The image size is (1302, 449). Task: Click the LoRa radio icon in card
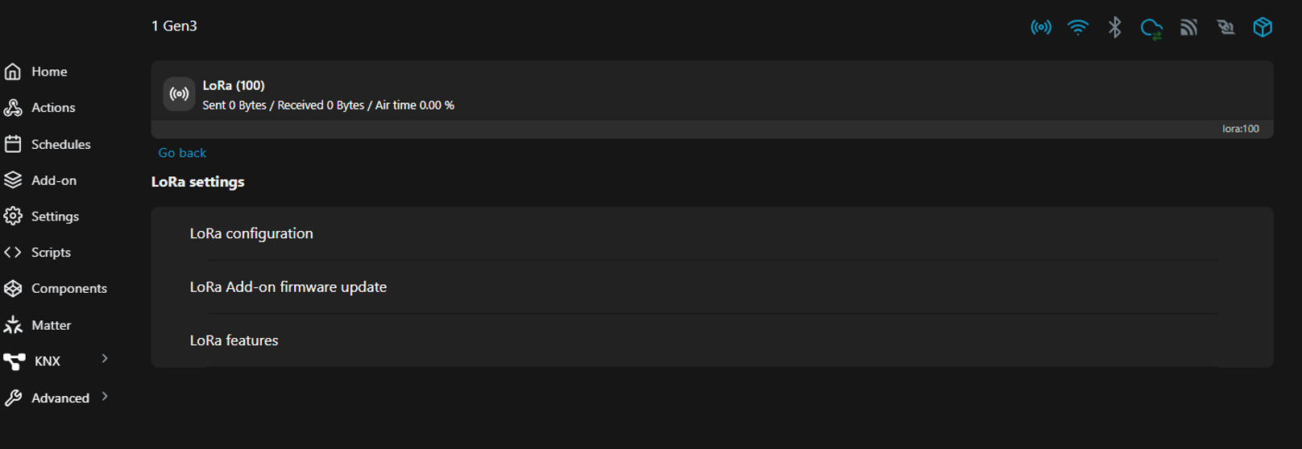[179, 94]
